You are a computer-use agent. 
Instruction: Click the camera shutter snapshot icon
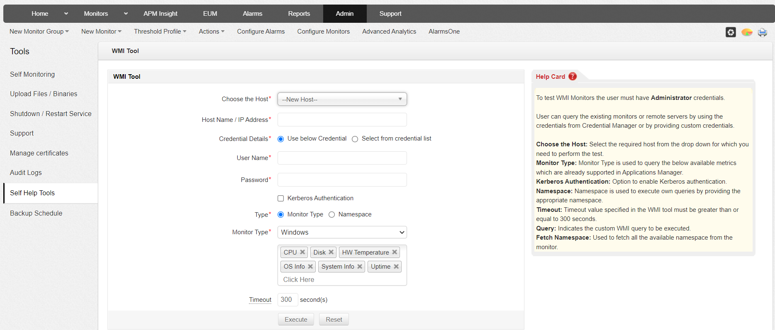[731, 32]
